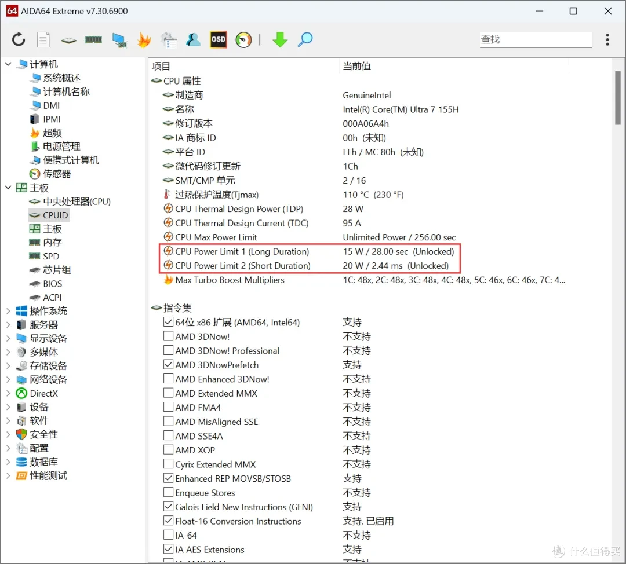Viewport: 626px width, 564px height.
Task: Toggle AMD 3DNow! checkbox
Action: [168, 336]
